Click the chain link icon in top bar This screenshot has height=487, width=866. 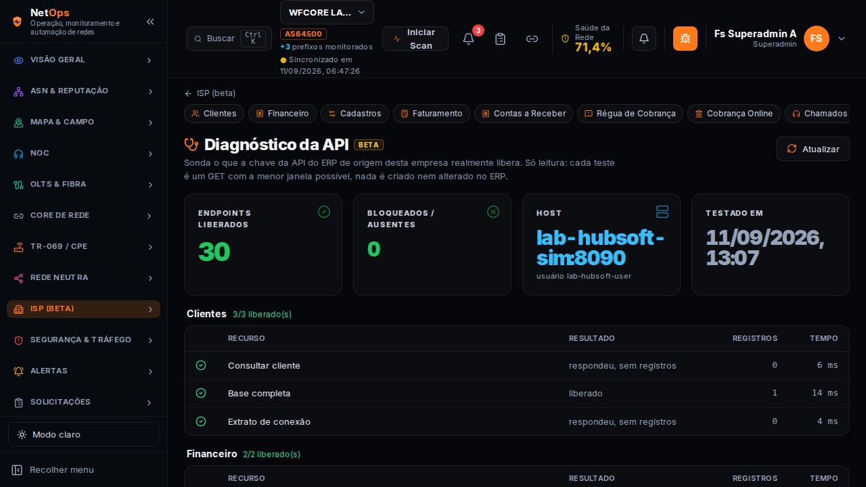click(x=532, y=39)
